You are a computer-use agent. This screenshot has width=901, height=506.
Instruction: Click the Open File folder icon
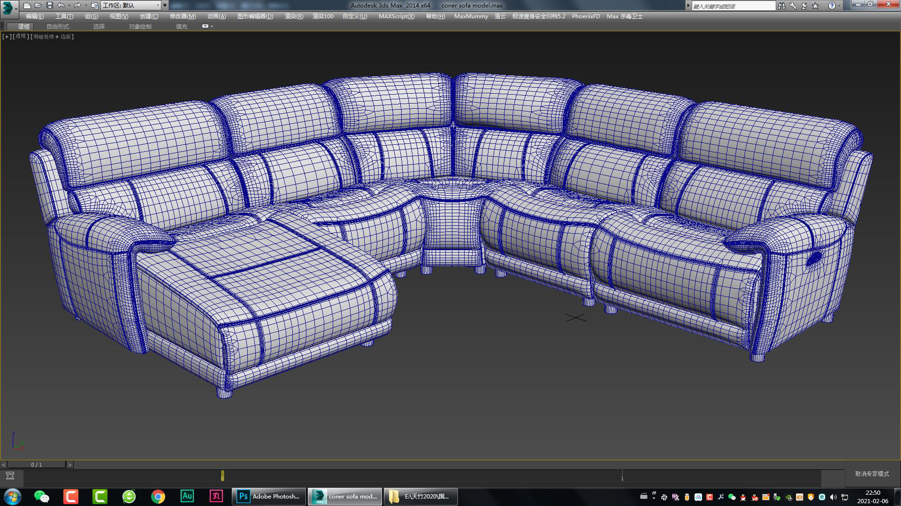point(38,5)
